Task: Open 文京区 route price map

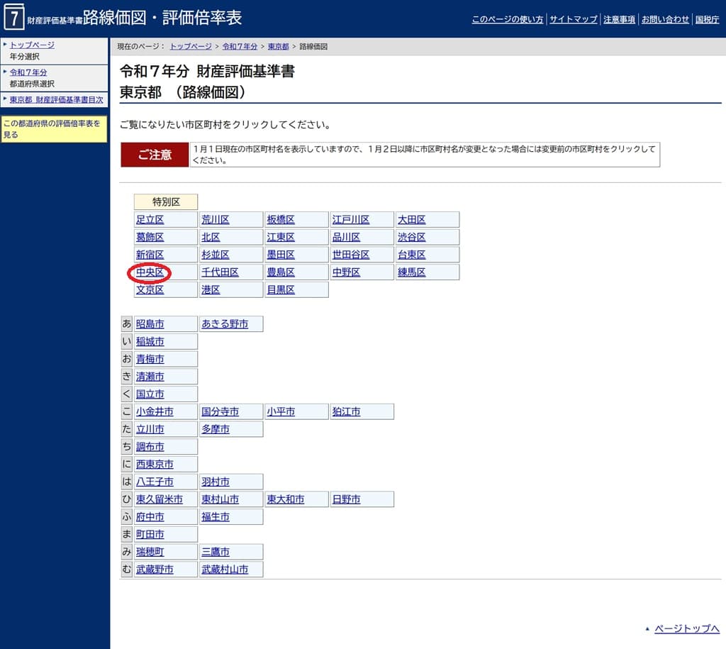Action: (150, 290)
